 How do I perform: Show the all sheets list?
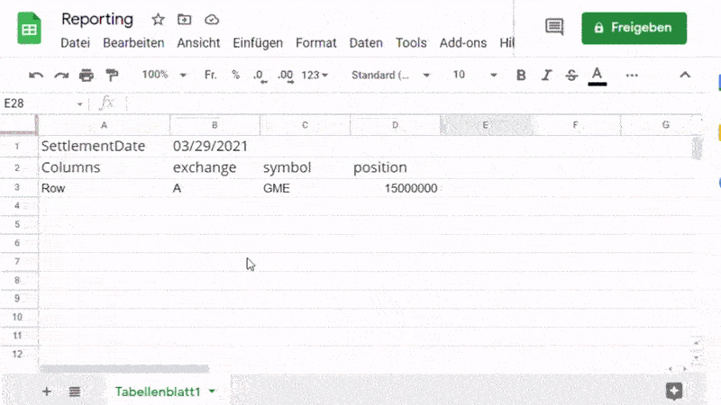click(x=75, y=391)
